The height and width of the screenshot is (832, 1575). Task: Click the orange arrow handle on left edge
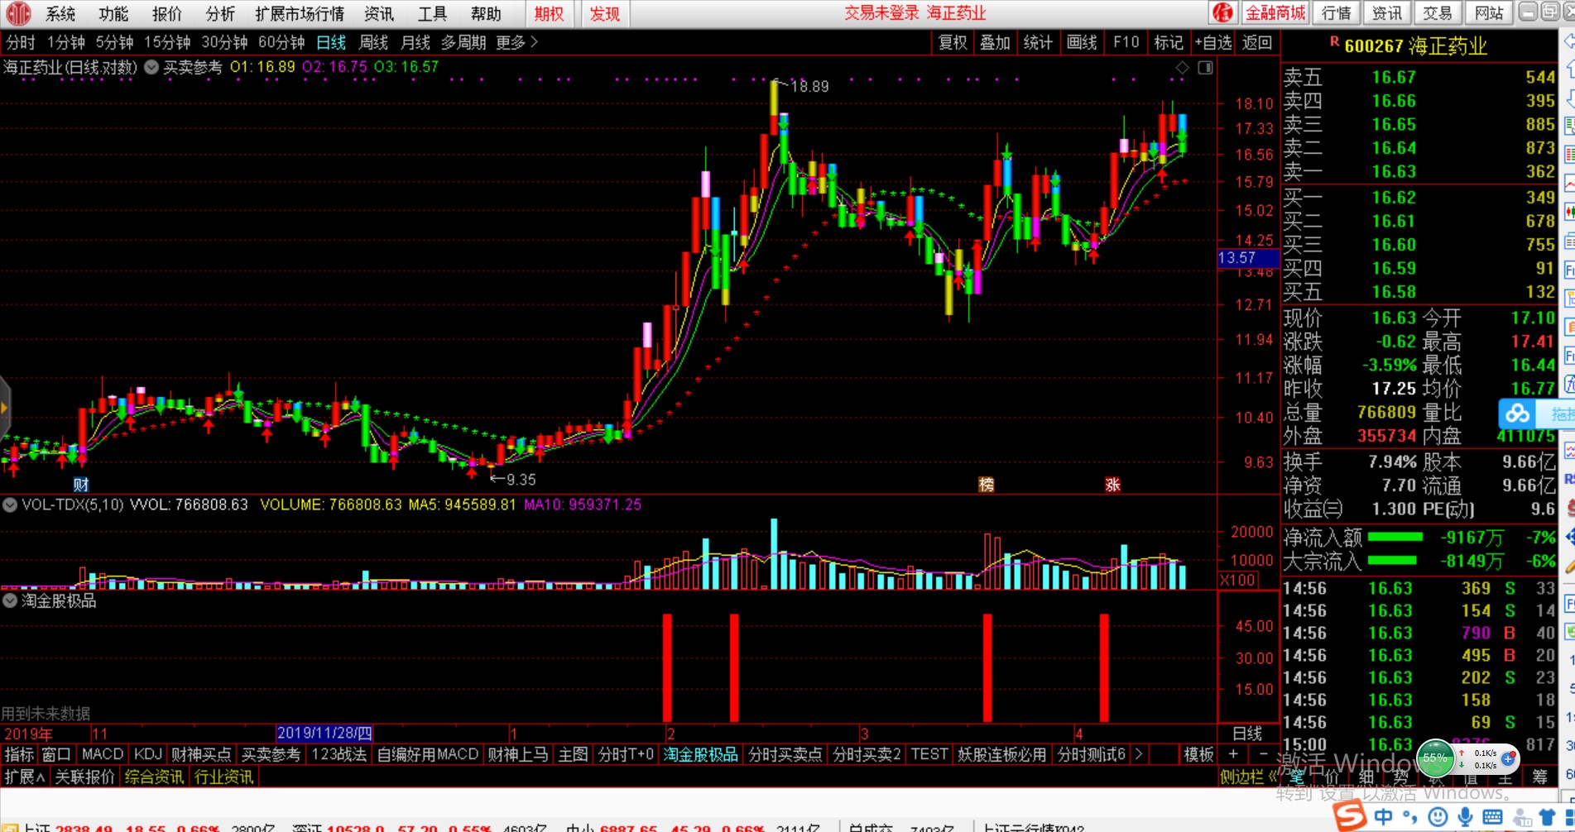[x=4, y=407]
